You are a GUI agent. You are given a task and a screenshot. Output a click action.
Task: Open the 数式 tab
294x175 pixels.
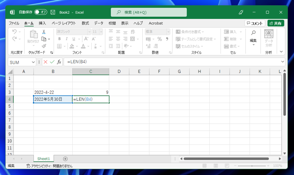[85, 23]
